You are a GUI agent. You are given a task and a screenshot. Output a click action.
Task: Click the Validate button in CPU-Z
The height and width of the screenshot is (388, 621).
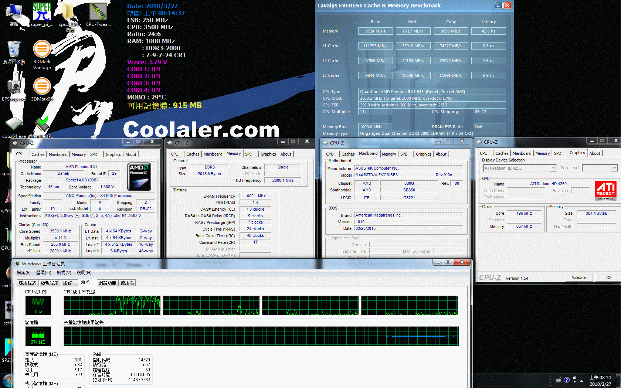(579, 278)
